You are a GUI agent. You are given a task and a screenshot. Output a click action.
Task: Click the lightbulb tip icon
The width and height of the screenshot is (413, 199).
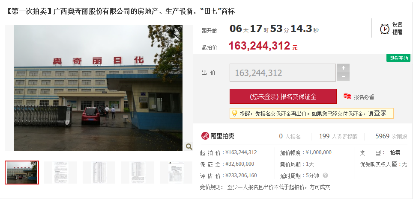pyautogui.click(x=234, y=113)
